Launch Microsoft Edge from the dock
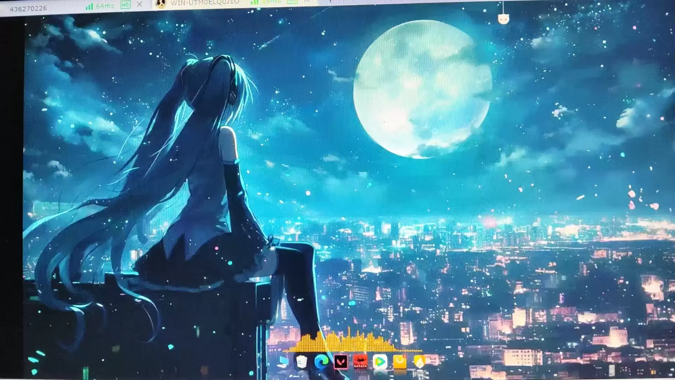675x380 pixels. (x=321, y=361)
